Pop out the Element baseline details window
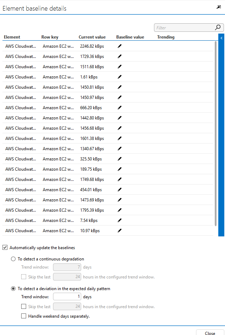This screenshot has height=335, width=225. pos(219,7)
